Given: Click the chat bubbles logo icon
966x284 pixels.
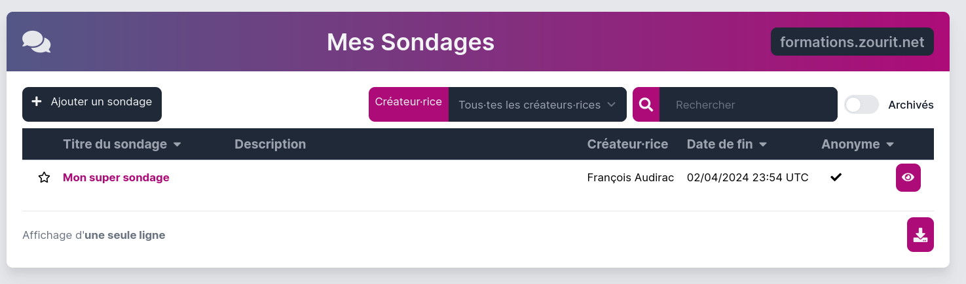Looking at the screenshot, I should click(x=36, y=42).
